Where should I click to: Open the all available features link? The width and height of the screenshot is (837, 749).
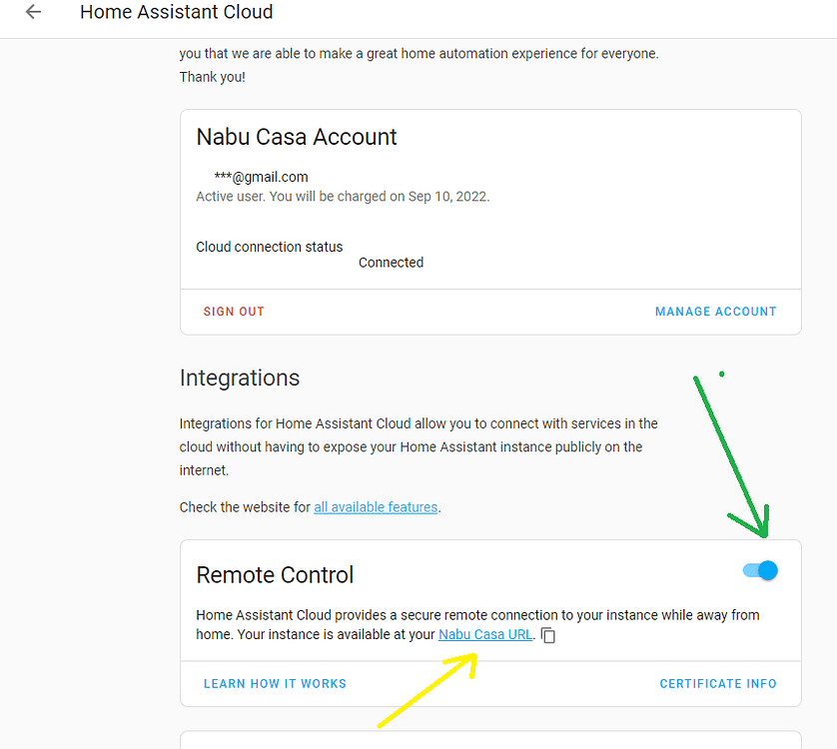click(376, 506)
